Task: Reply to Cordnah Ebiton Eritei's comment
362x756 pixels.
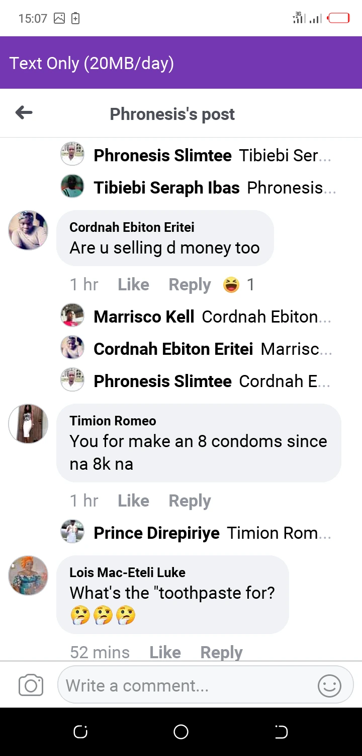Action: click(190, 285)
